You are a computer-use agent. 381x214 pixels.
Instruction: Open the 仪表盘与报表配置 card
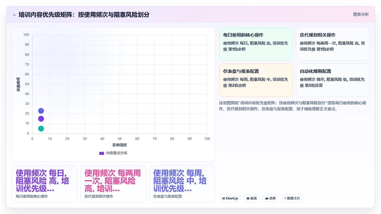pos(256,80)
